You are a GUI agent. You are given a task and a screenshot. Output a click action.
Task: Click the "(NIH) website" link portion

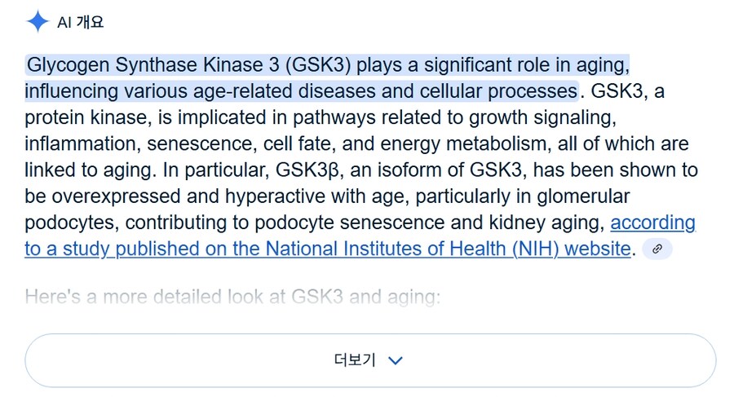[572, 249]
